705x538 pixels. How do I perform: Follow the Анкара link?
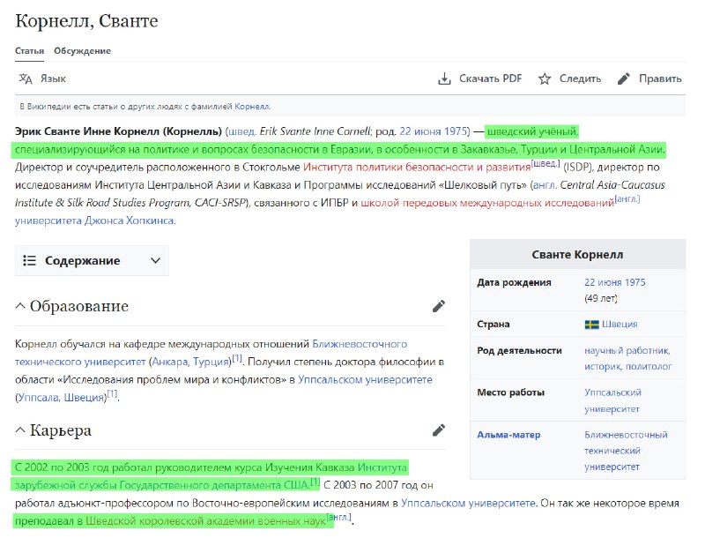(171, 362)
